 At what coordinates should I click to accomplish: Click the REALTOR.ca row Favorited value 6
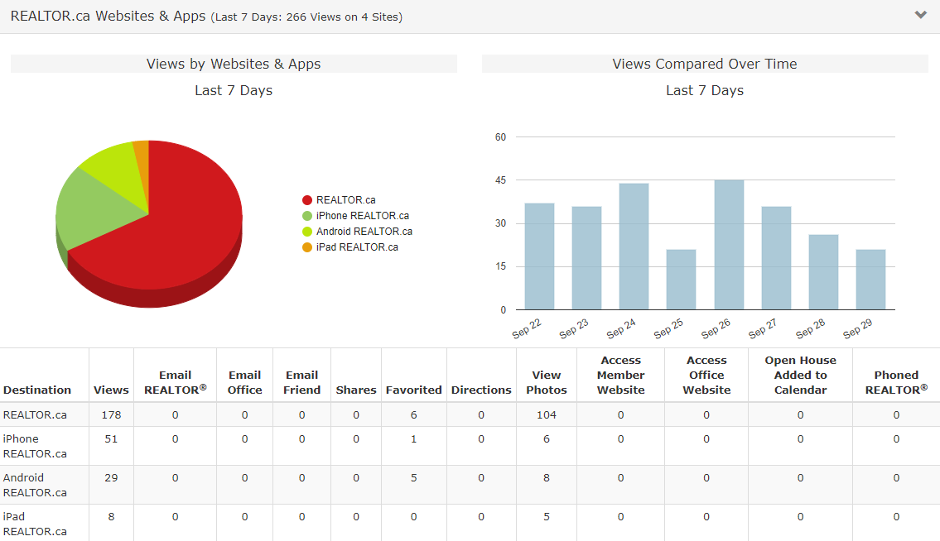point(413,414)
